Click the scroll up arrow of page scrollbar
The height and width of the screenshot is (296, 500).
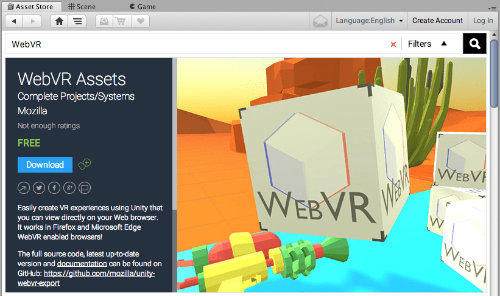pyautogui.click(x=494, y=35)
